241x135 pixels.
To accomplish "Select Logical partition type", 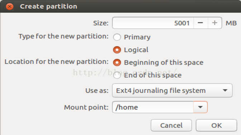I will pos(117,50).
